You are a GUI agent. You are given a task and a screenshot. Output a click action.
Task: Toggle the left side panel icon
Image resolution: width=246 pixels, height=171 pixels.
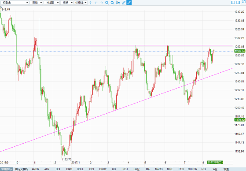(233, 2)
